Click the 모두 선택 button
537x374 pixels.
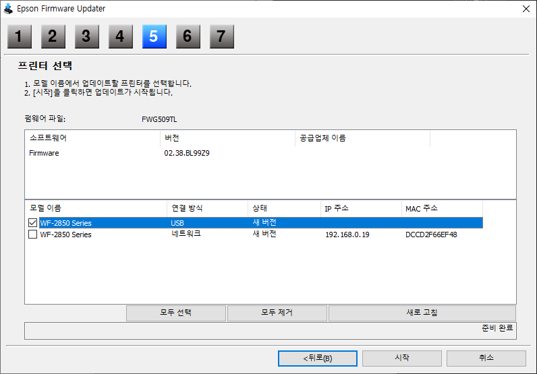pos(176,313)
